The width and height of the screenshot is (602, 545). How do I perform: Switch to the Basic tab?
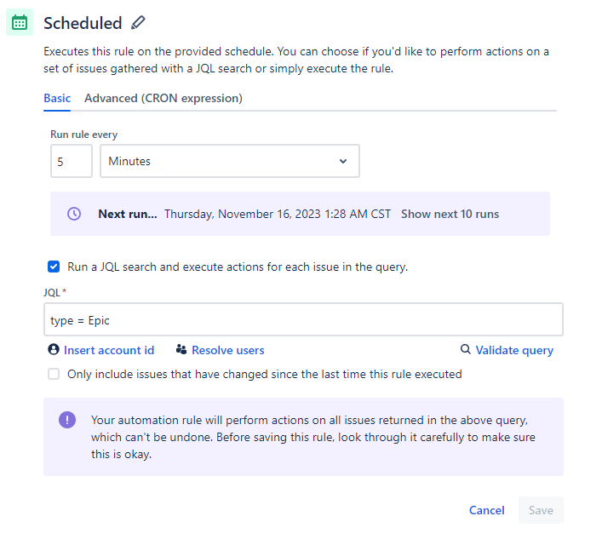[x=57, y=98]
